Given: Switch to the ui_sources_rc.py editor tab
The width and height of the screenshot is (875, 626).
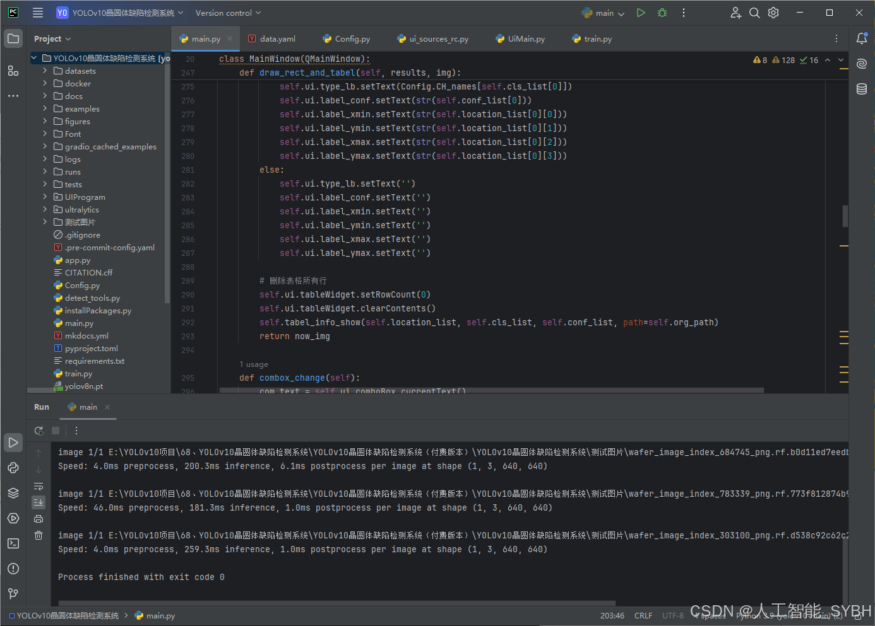Looking at the screenshot, I should tap(433, 38).
